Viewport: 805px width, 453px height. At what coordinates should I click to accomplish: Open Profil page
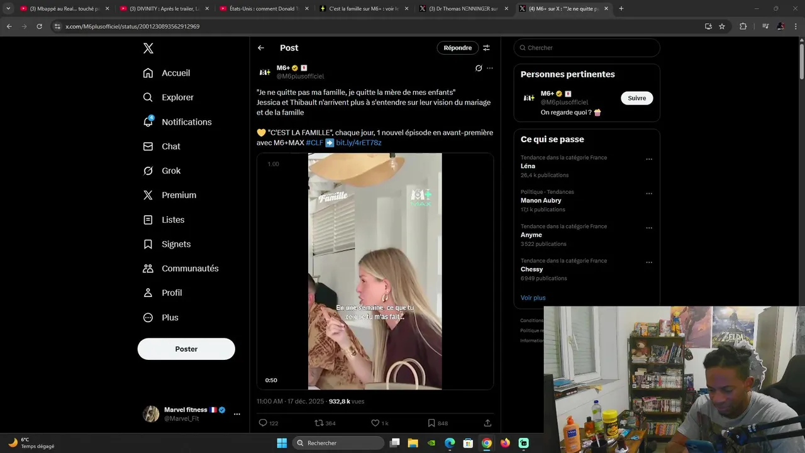click(162, 293)
